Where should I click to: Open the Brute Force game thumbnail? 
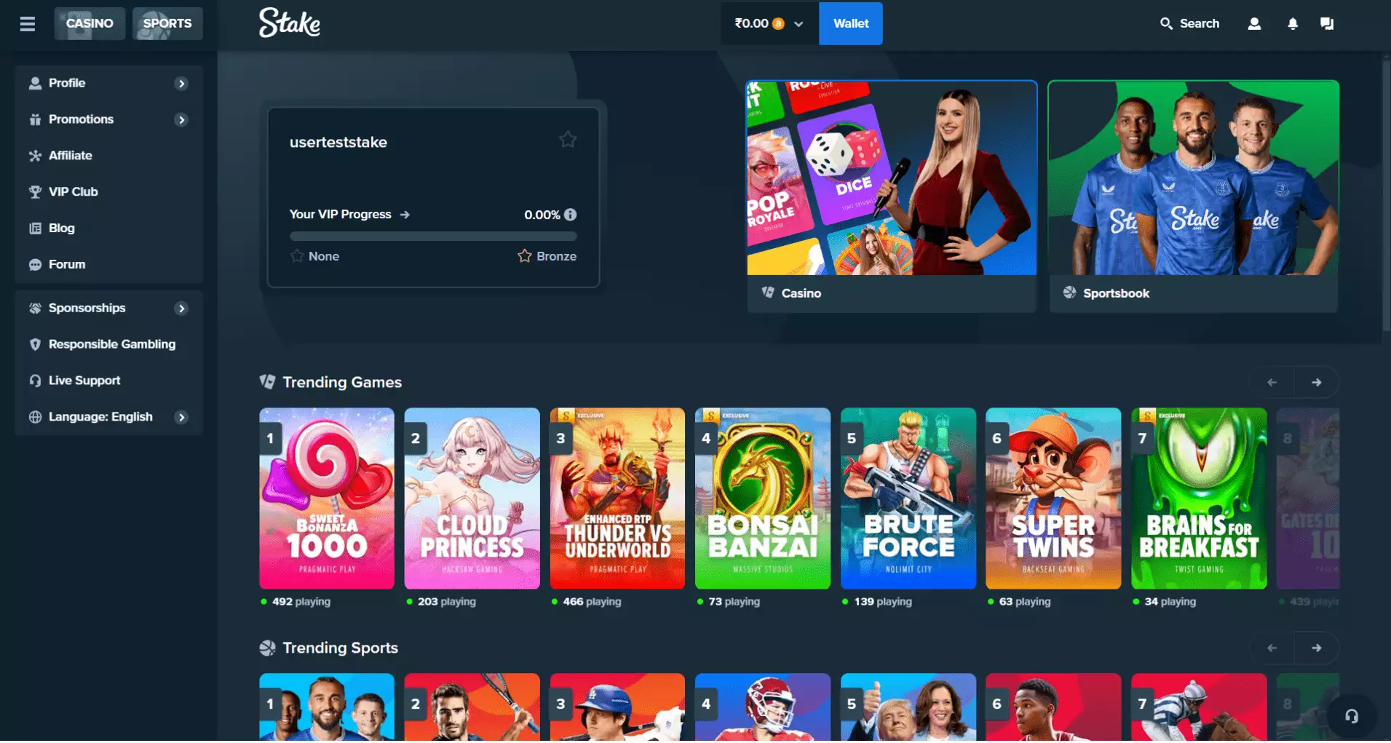(908, 498)
